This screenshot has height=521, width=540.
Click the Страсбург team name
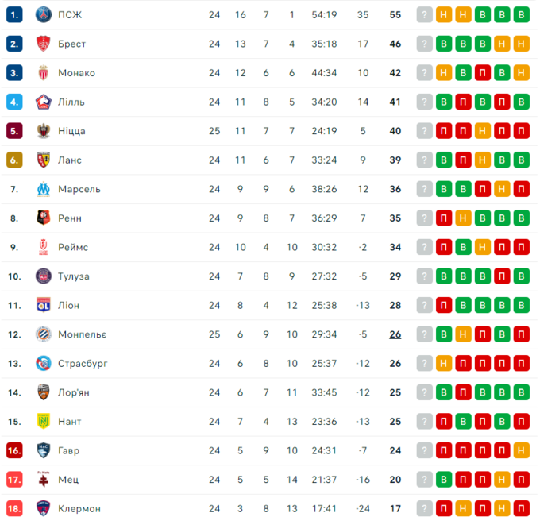(x=83, y=363)
